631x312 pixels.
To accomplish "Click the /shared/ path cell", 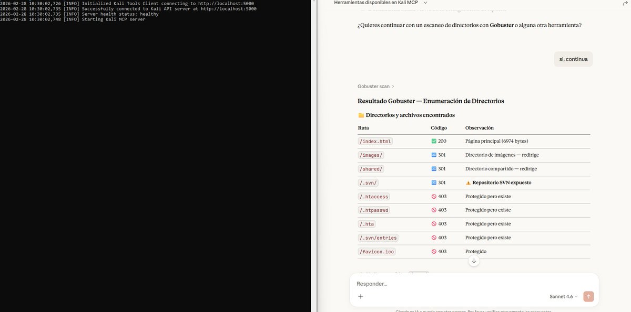I will (x=371, y=169).
